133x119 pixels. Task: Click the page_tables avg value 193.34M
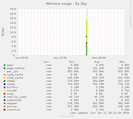[x=98, y=68]
